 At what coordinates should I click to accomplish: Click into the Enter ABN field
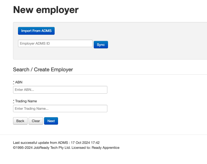[60, 90]
